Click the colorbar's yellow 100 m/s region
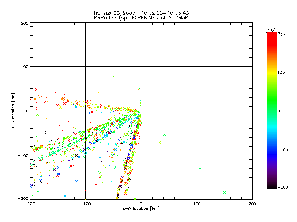297x222 pixels. click(272, 73)
